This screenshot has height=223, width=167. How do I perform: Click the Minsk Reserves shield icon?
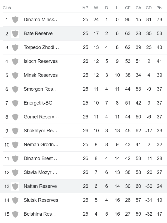pos(15,75)
